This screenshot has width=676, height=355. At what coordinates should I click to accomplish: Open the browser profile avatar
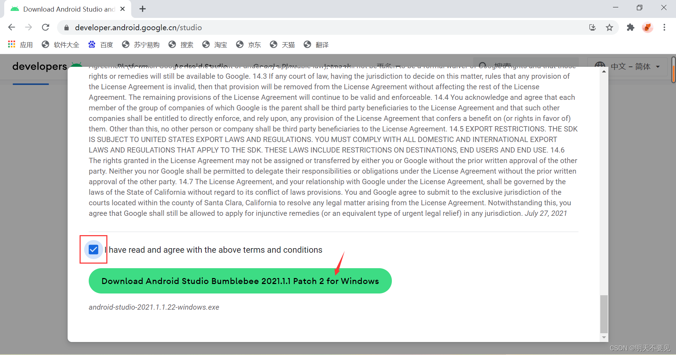pyautogui.click(x=647, y=27)
